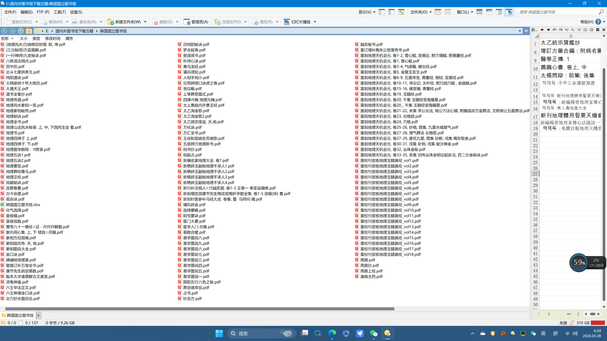The height and width of the screenshot is (341, 607).
Task: Select the 韩国国立图书馆 folder tab
Action: [18, 315]
